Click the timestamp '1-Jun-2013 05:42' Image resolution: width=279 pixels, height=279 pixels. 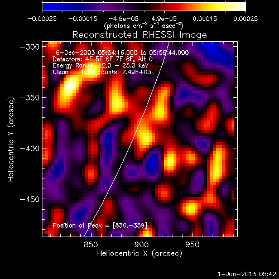point(247,274)
